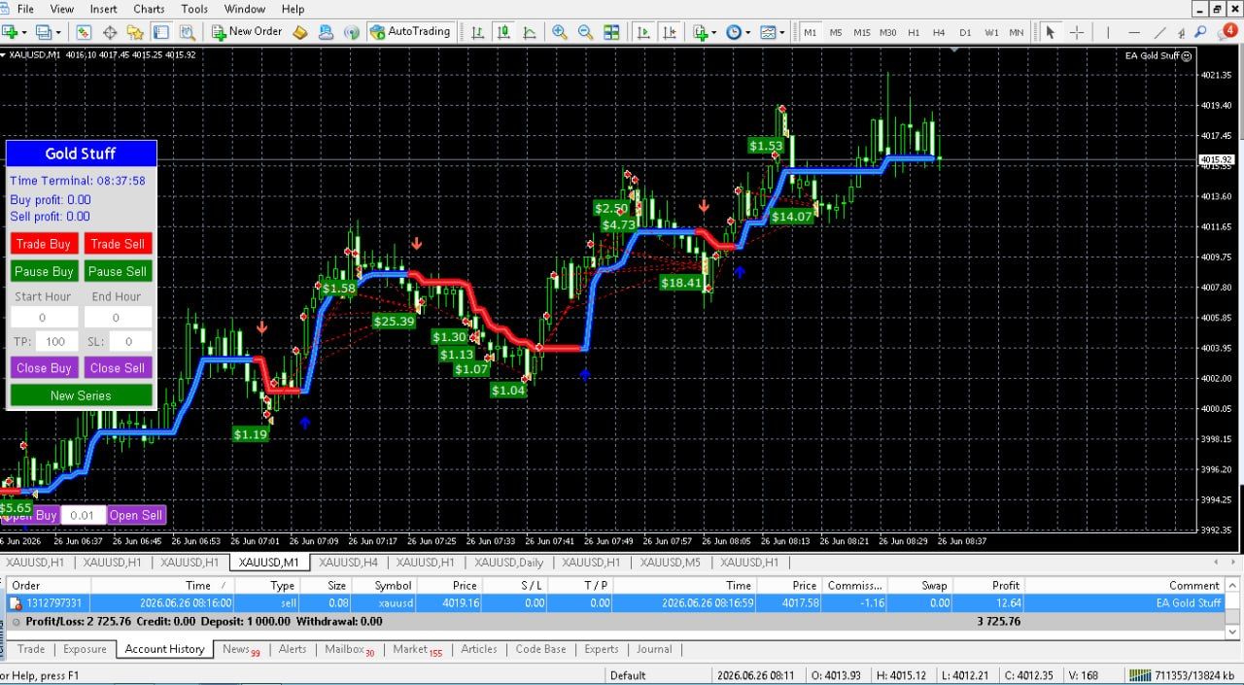This screenshot has height=685, width=1244.
Task: Click the SL input field
Action: pyautogui.click(x=130, y=341)
